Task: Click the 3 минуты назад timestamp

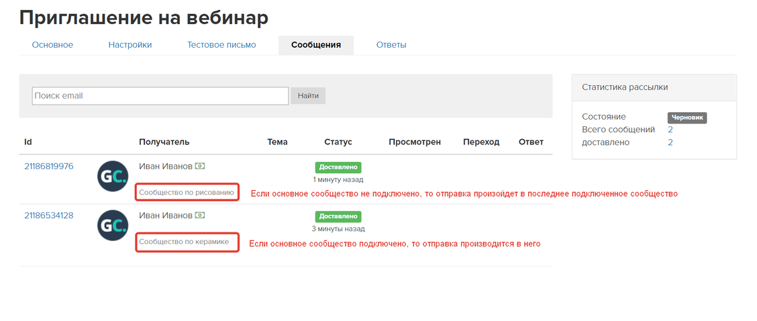Action: click(x=338, y=229)
